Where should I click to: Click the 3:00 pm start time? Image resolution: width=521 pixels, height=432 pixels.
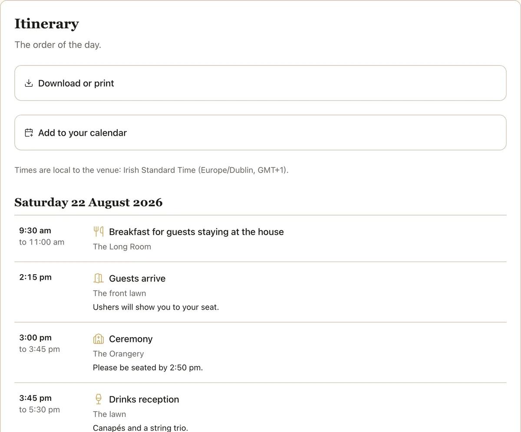35,337
